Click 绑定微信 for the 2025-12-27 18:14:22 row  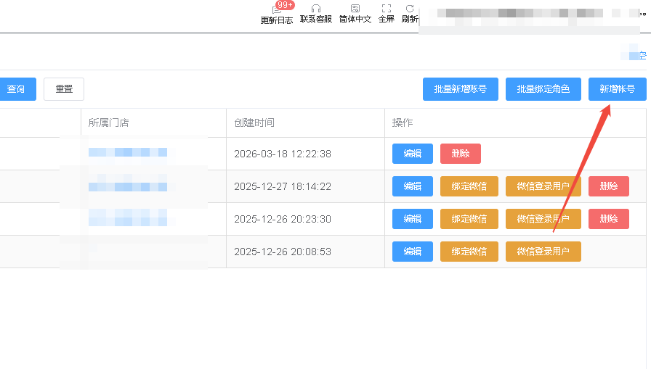click(x=469, y=186)
